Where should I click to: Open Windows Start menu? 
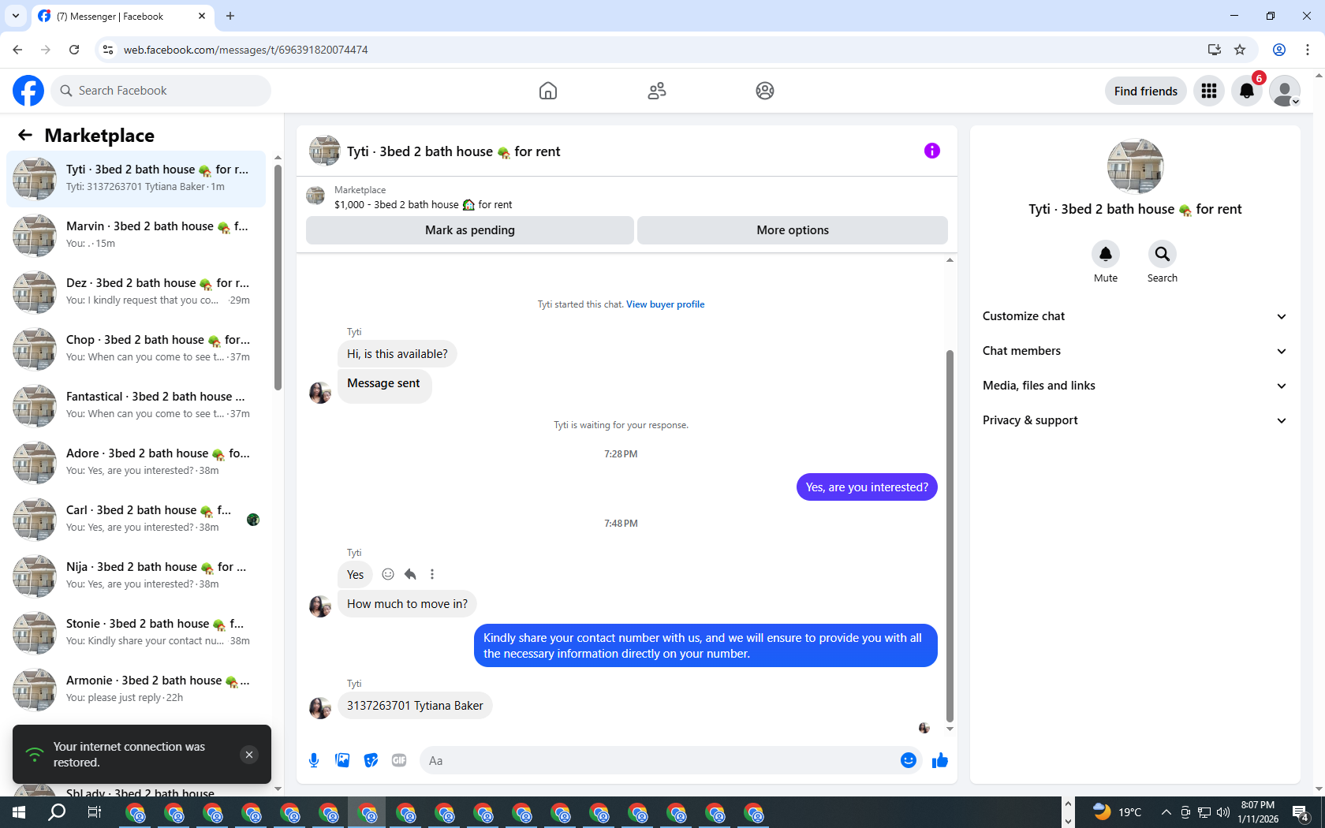click(x=19, y=812)
